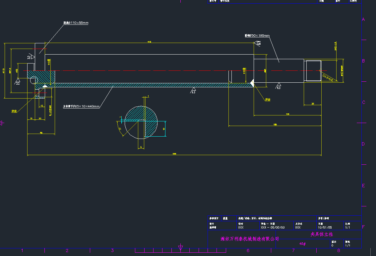376x256 pixels.
Task: Click zone letter B on right border
Action: tap(363, 61)
